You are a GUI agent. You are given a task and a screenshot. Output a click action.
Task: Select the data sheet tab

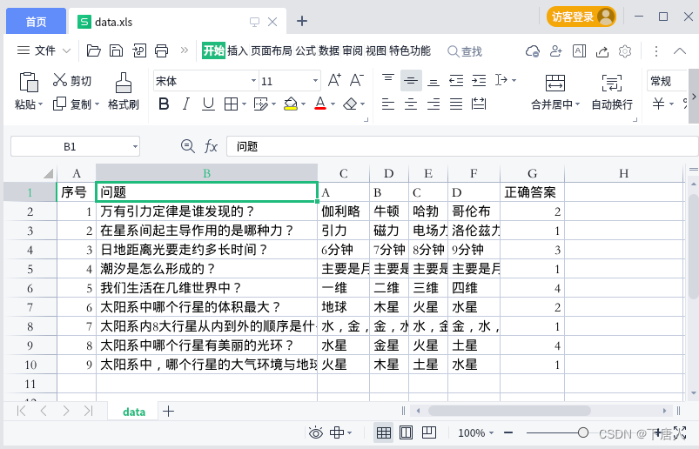[134, 412]
